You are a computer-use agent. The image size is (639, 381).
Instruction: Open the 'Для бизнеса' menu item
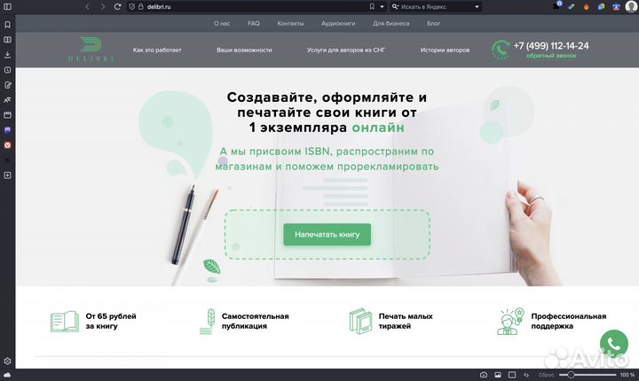click(x=390, y=24)
